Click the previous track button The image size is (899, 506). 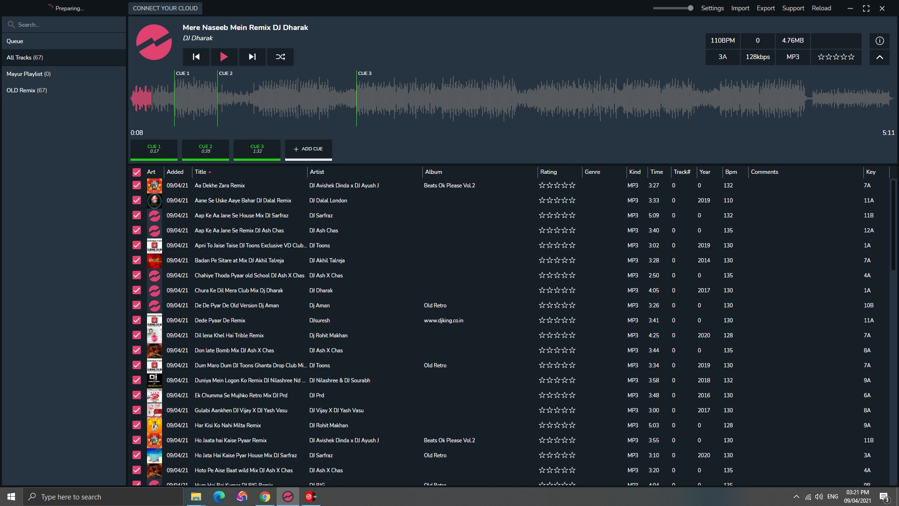tap(196, 57)
